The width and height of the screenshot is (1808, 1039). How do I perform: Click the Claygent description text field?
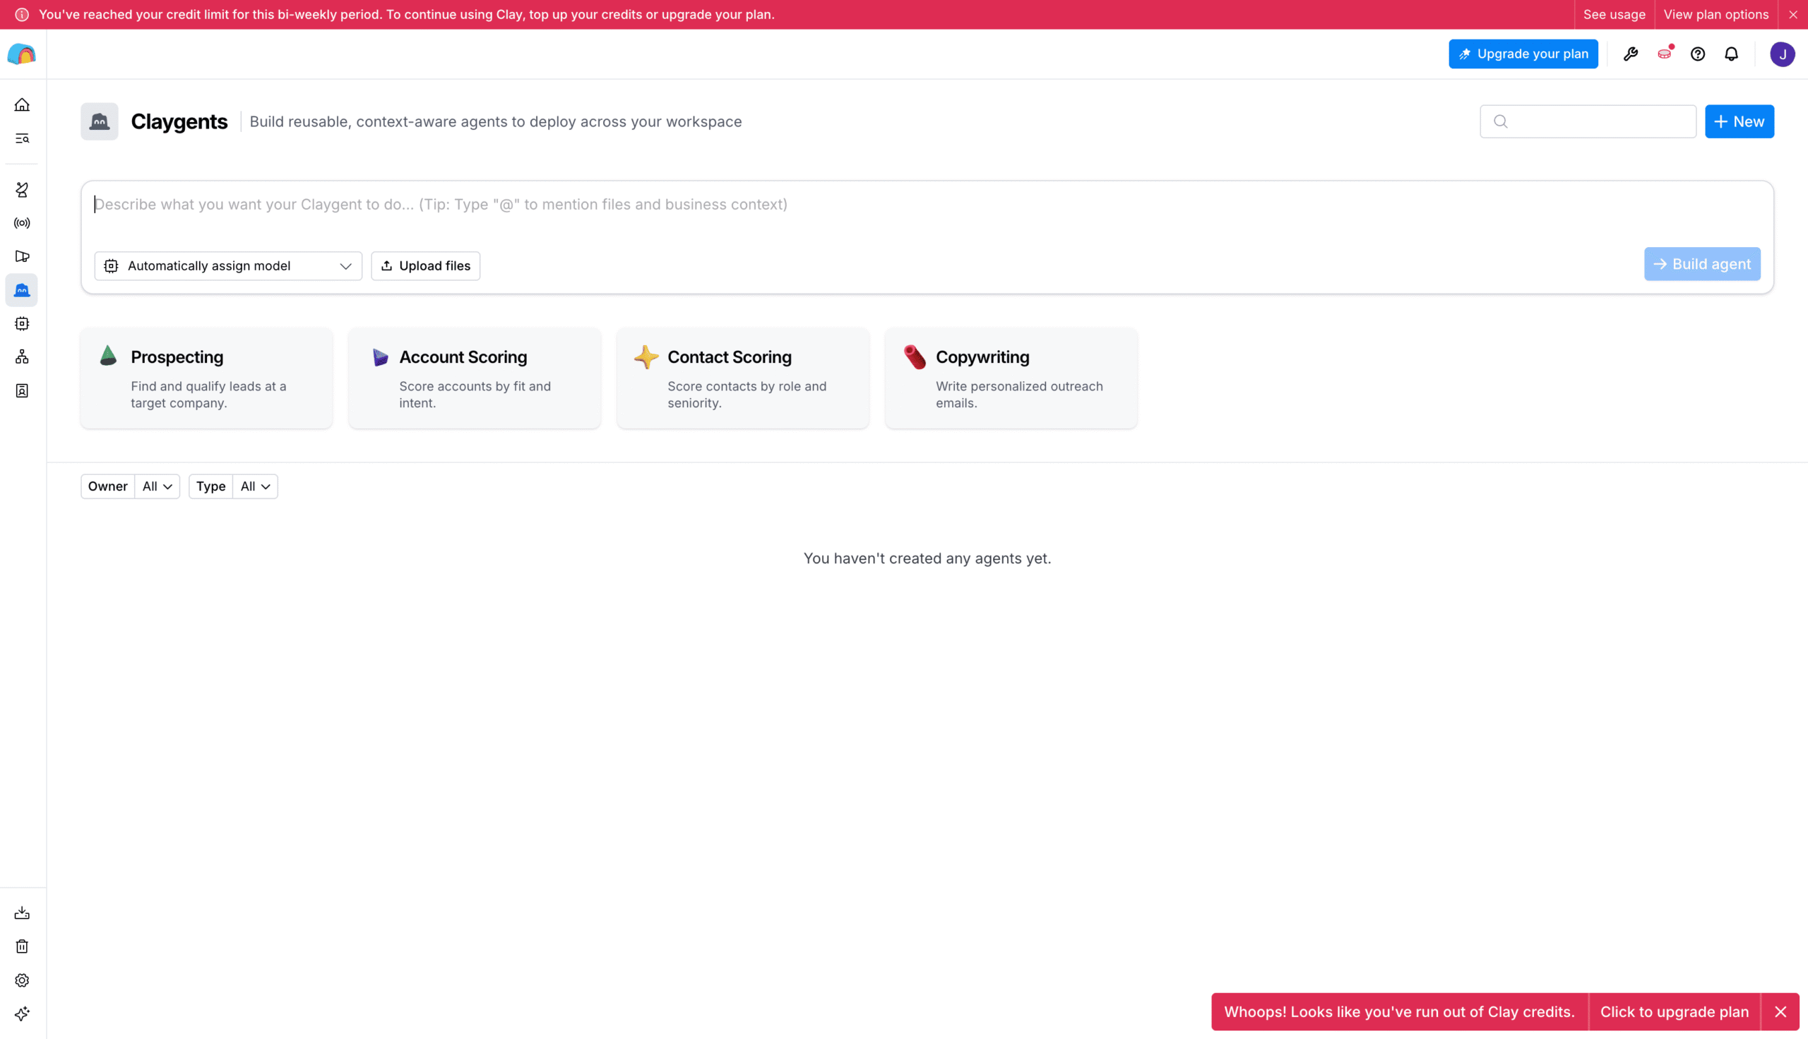pos(927,212)
